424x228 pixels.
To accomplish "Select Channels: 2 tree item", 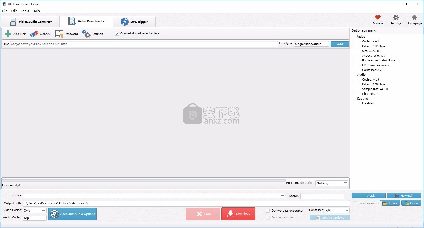I will [370, 94].
